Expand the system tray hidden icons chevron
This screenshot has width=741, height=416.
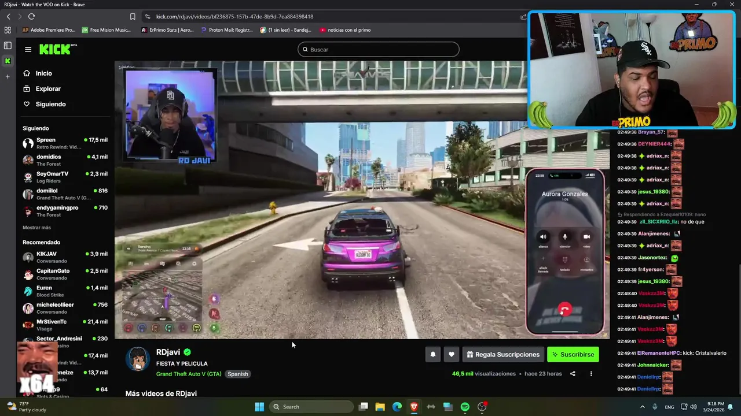tap(642, 407)
